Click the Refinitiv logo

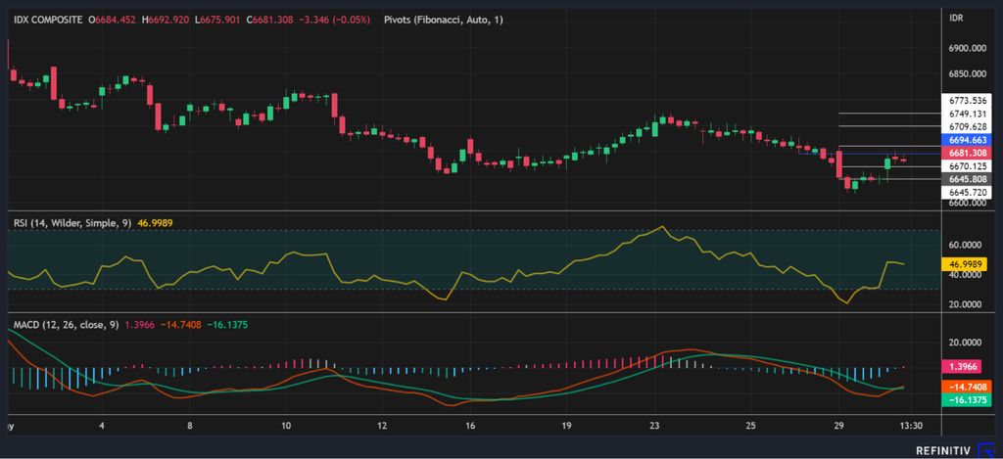[953, 450]
